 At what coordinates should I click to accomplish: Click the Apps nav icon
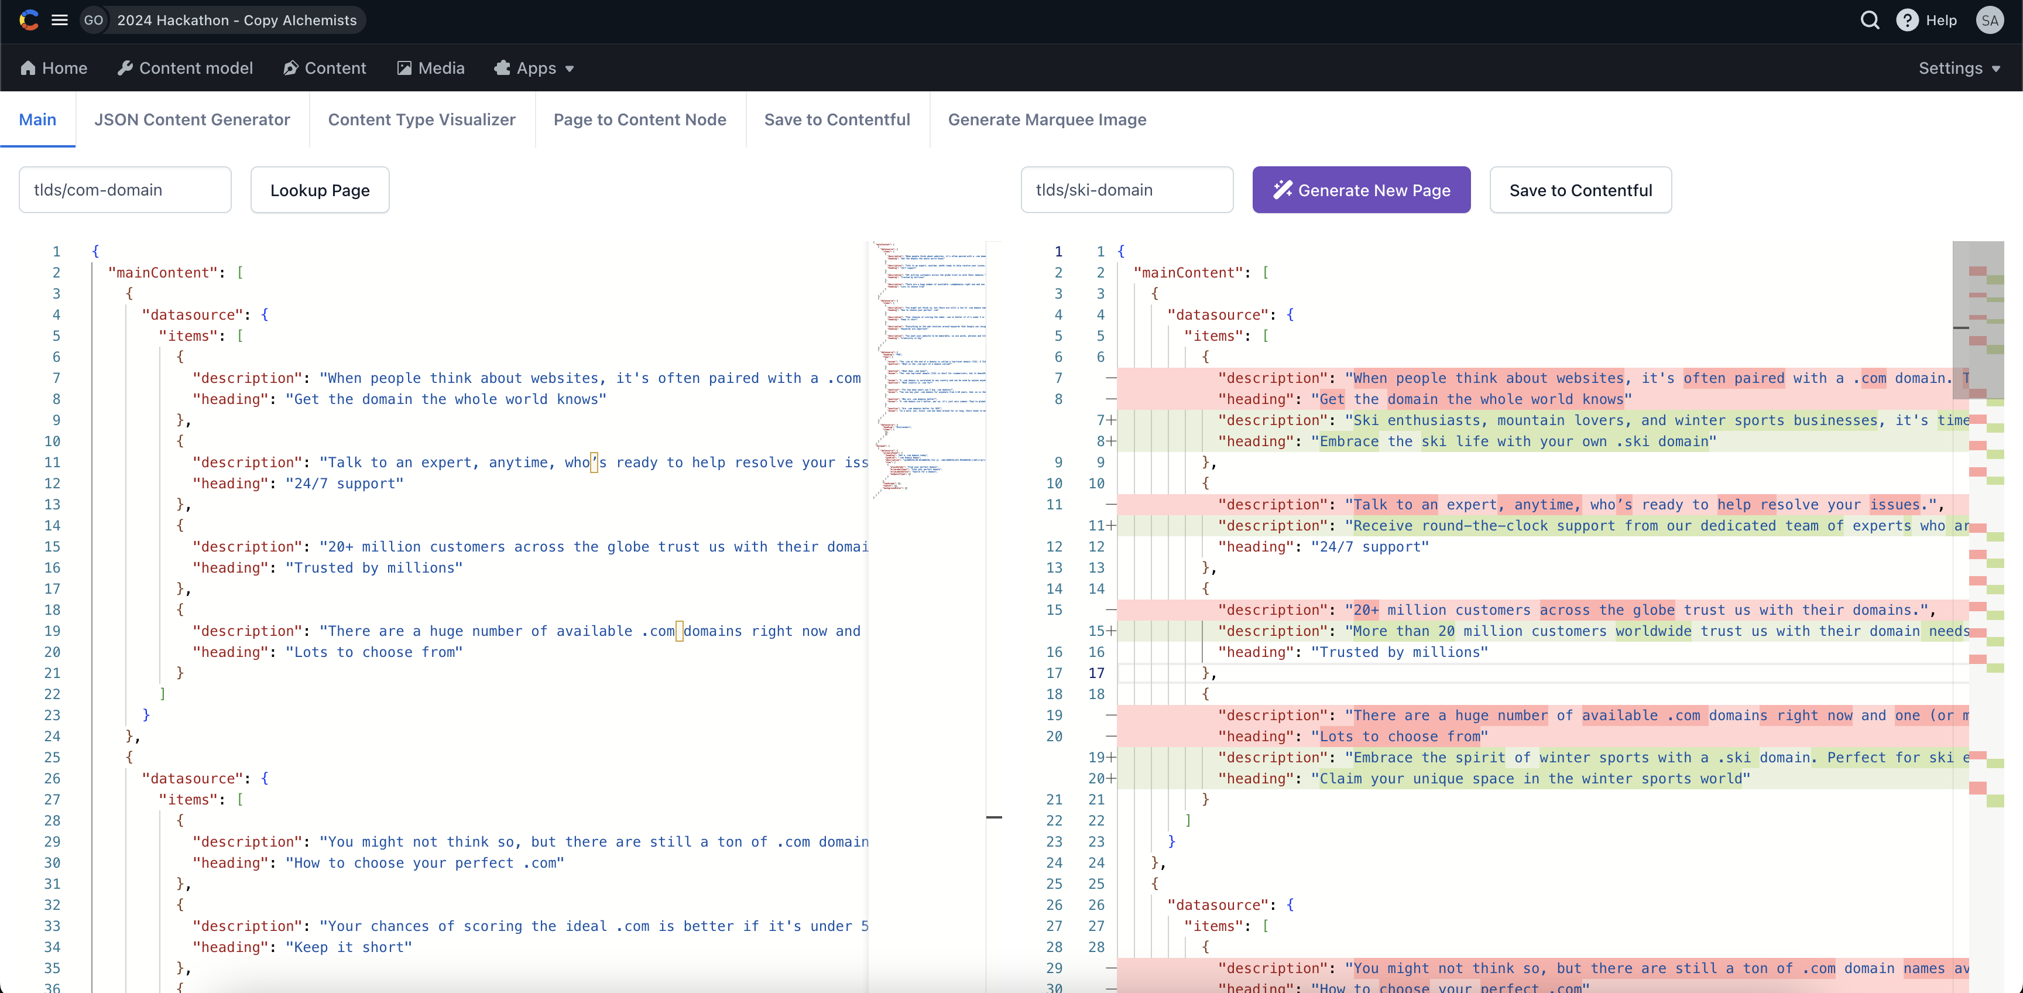505,67
